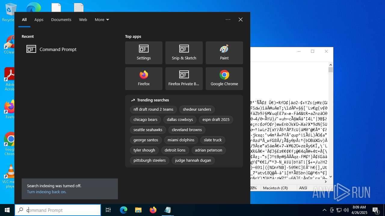This screenshot has width=385, height=216.
Task: Open the search options ellipsis menu
Action: point(228,19)
